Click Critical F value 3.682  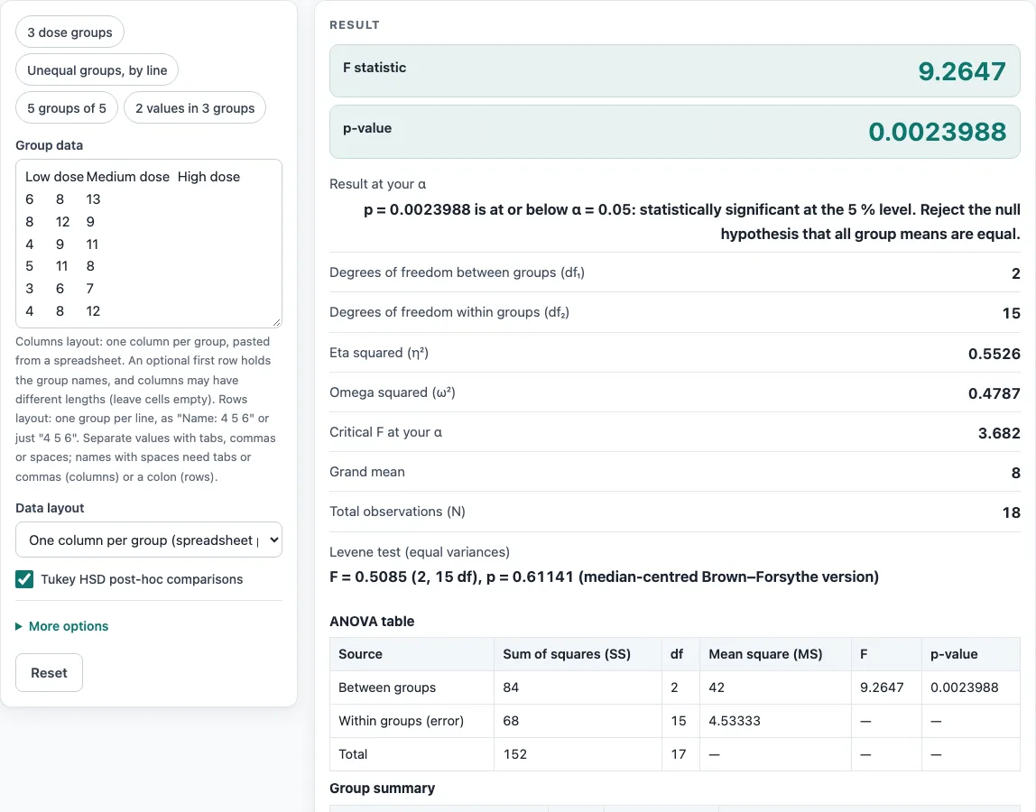(x=999, y=433)
